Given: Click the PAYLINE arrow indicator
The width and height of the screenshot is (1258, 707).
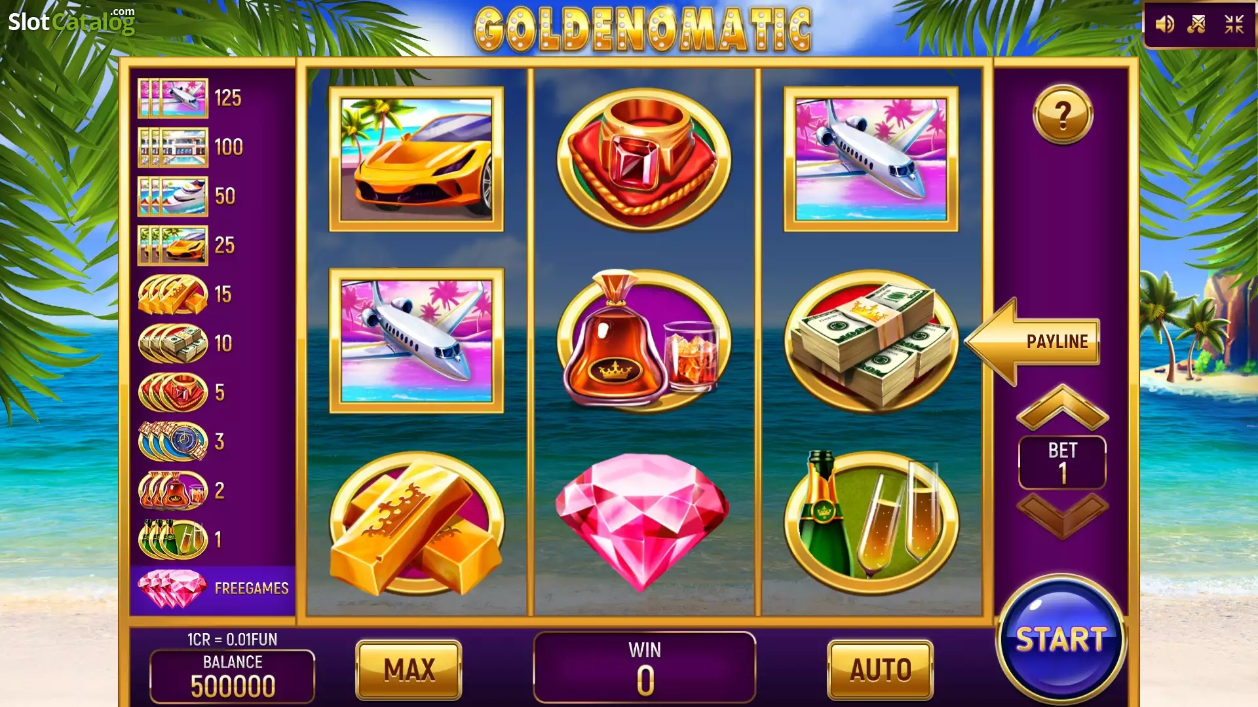Looking at the screenshot, I should click(x=1033, y=341).
